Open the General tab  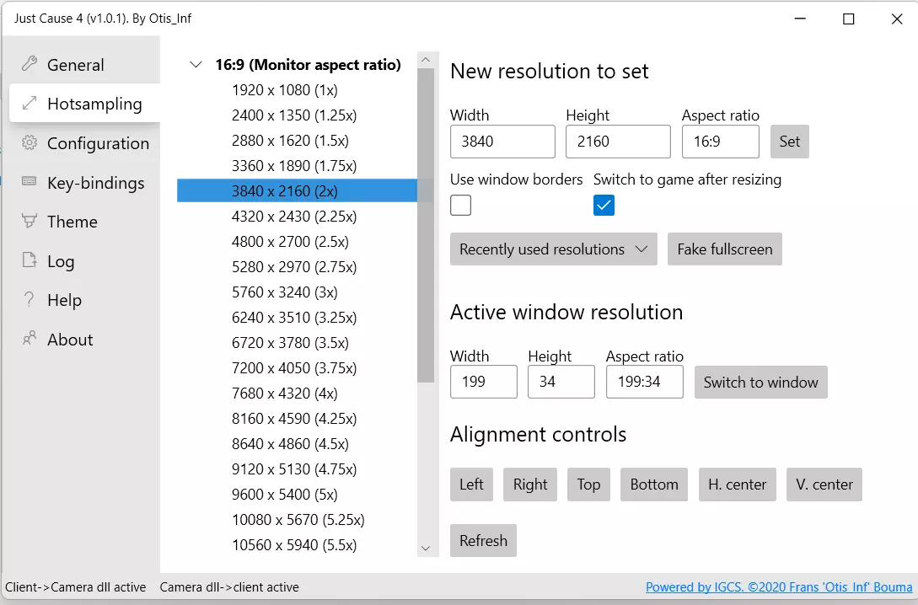tap(84, 64)
